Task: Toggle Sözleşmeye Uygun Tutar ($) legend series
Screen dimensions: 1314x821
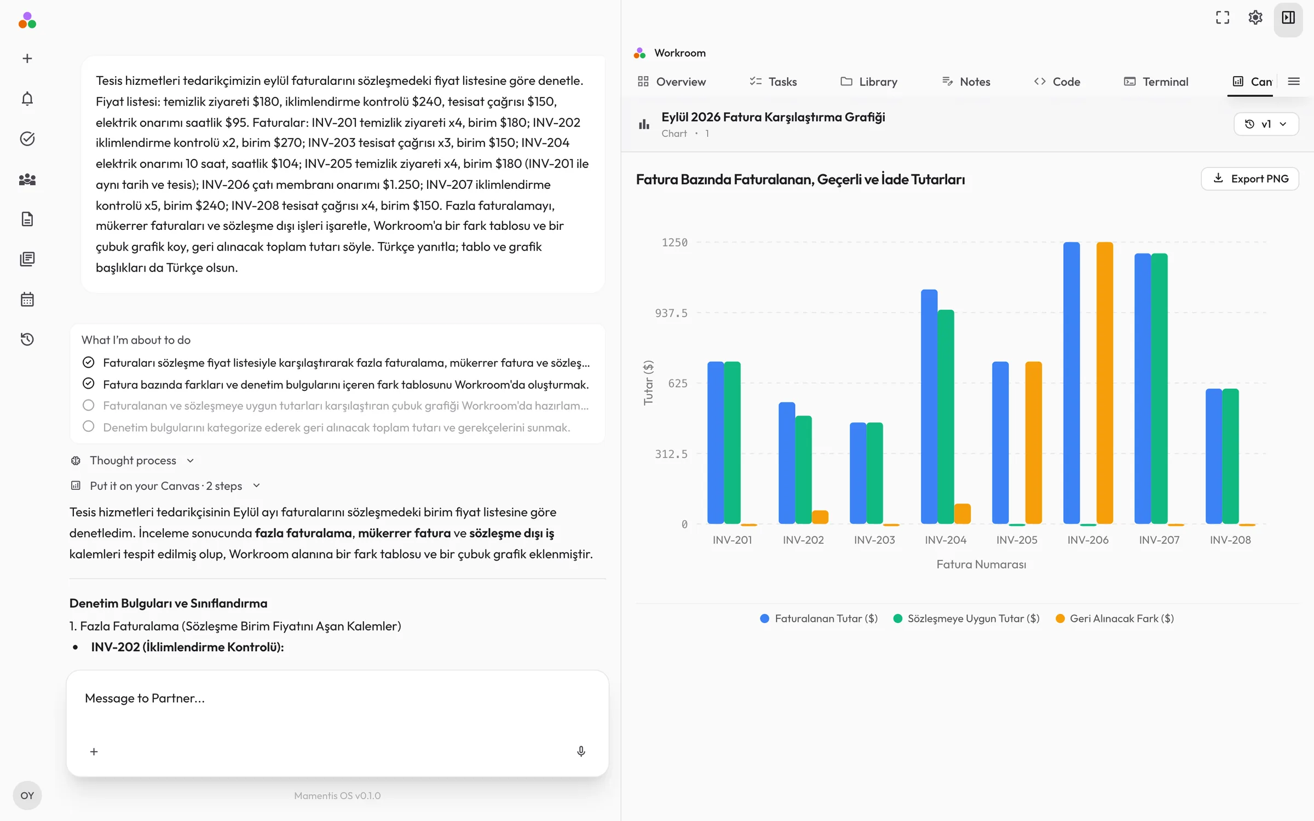Action: pyautogui.click(x=966, y=618)
